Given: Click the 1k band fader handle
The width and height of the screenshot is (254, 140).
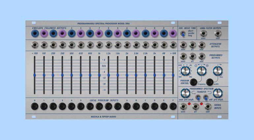Looking at the screenshot, I should click(99, 75).
